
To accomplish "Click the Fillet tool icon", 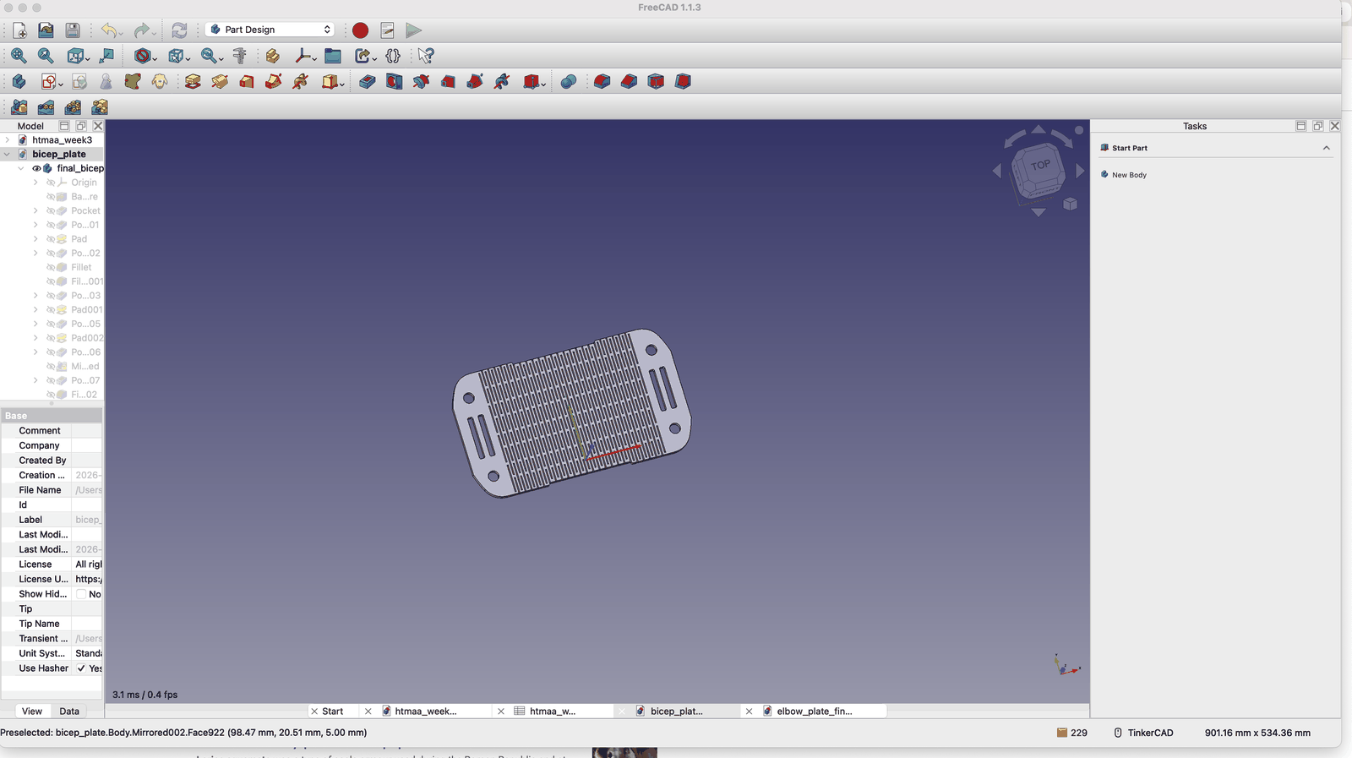I will (x=602, y=82).
